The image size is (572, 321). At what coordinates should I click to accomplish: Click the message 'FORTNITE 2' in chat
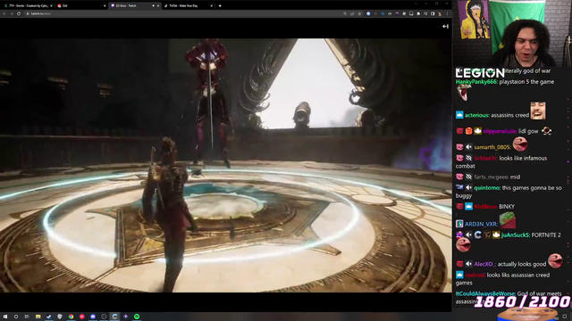[546, 235]
